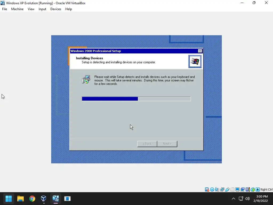
Task: Click the recording status icon
Action: coord(242,190)
